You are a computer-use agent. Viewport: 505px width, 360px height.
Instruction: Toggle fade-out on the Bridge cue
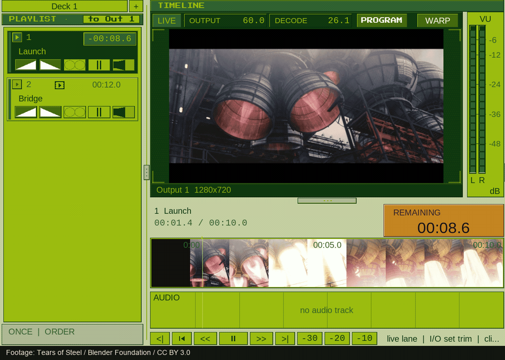click(50, 112)
